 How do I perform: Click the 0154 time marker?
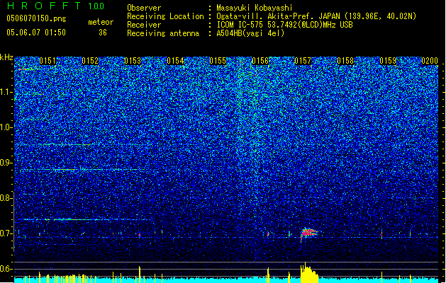(175, 61)
